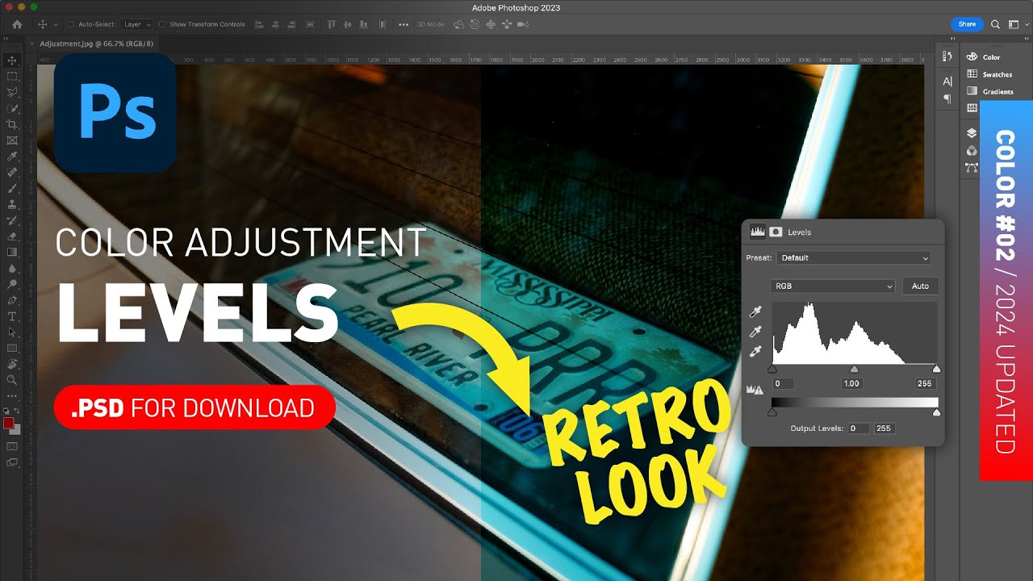Select the Blur tool
The image size is (1033, 581).
12,267
